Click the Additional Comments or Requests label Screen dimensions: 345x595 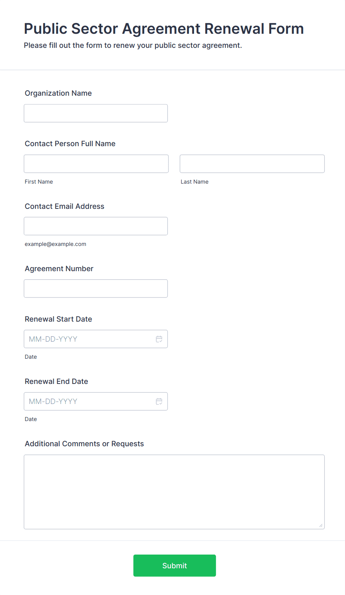(84, 444)
